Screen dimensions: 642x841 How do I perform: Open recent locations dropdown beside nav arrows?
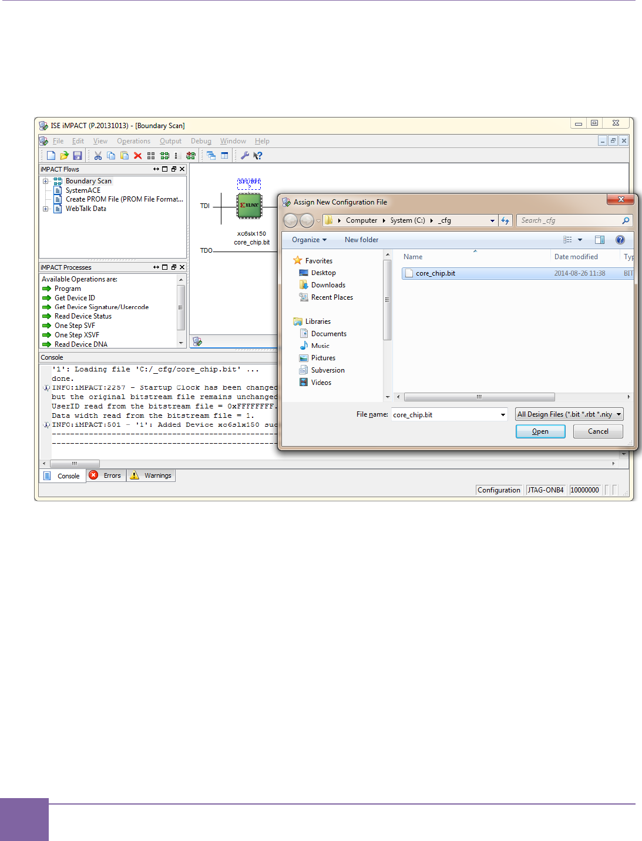click(318, 221)
